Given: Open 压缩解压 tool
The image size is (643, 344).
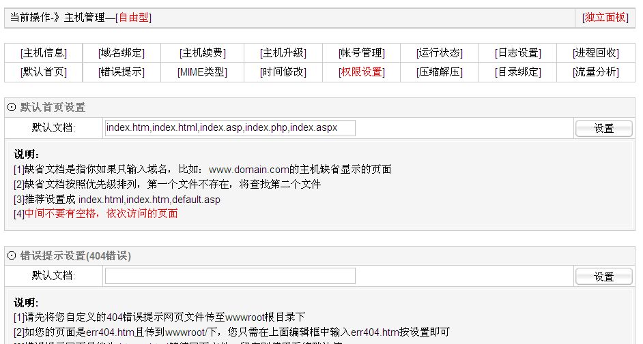Looking at the screenshot, I should pyautogui.click(x=439, y=72).
